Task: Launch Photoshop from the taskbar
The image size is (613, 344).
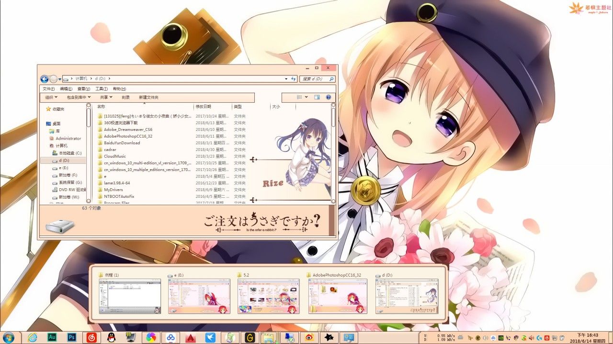Action: point(72,338)
